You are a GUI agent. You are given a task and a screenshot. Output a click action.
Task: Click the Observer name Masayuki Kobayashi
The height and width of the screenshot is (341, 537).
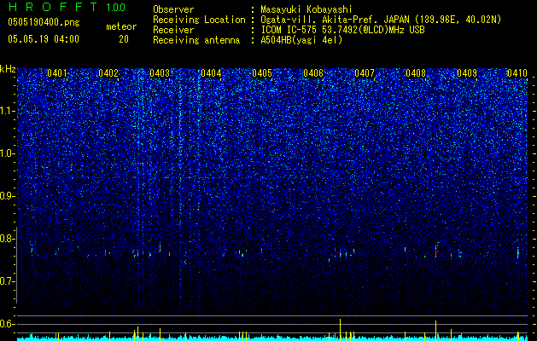point(306,9)
